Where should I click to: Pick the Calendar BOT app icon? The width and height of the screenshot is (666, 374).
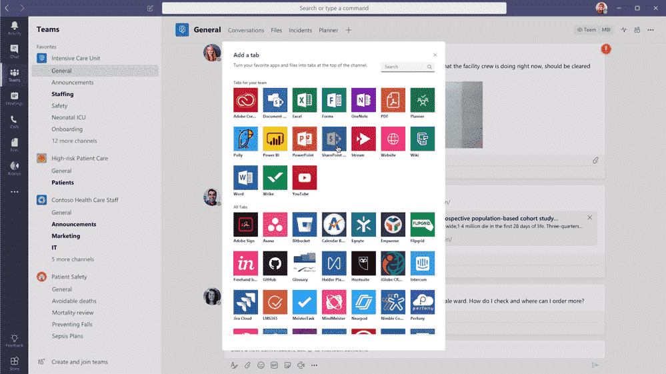point(334,225)
